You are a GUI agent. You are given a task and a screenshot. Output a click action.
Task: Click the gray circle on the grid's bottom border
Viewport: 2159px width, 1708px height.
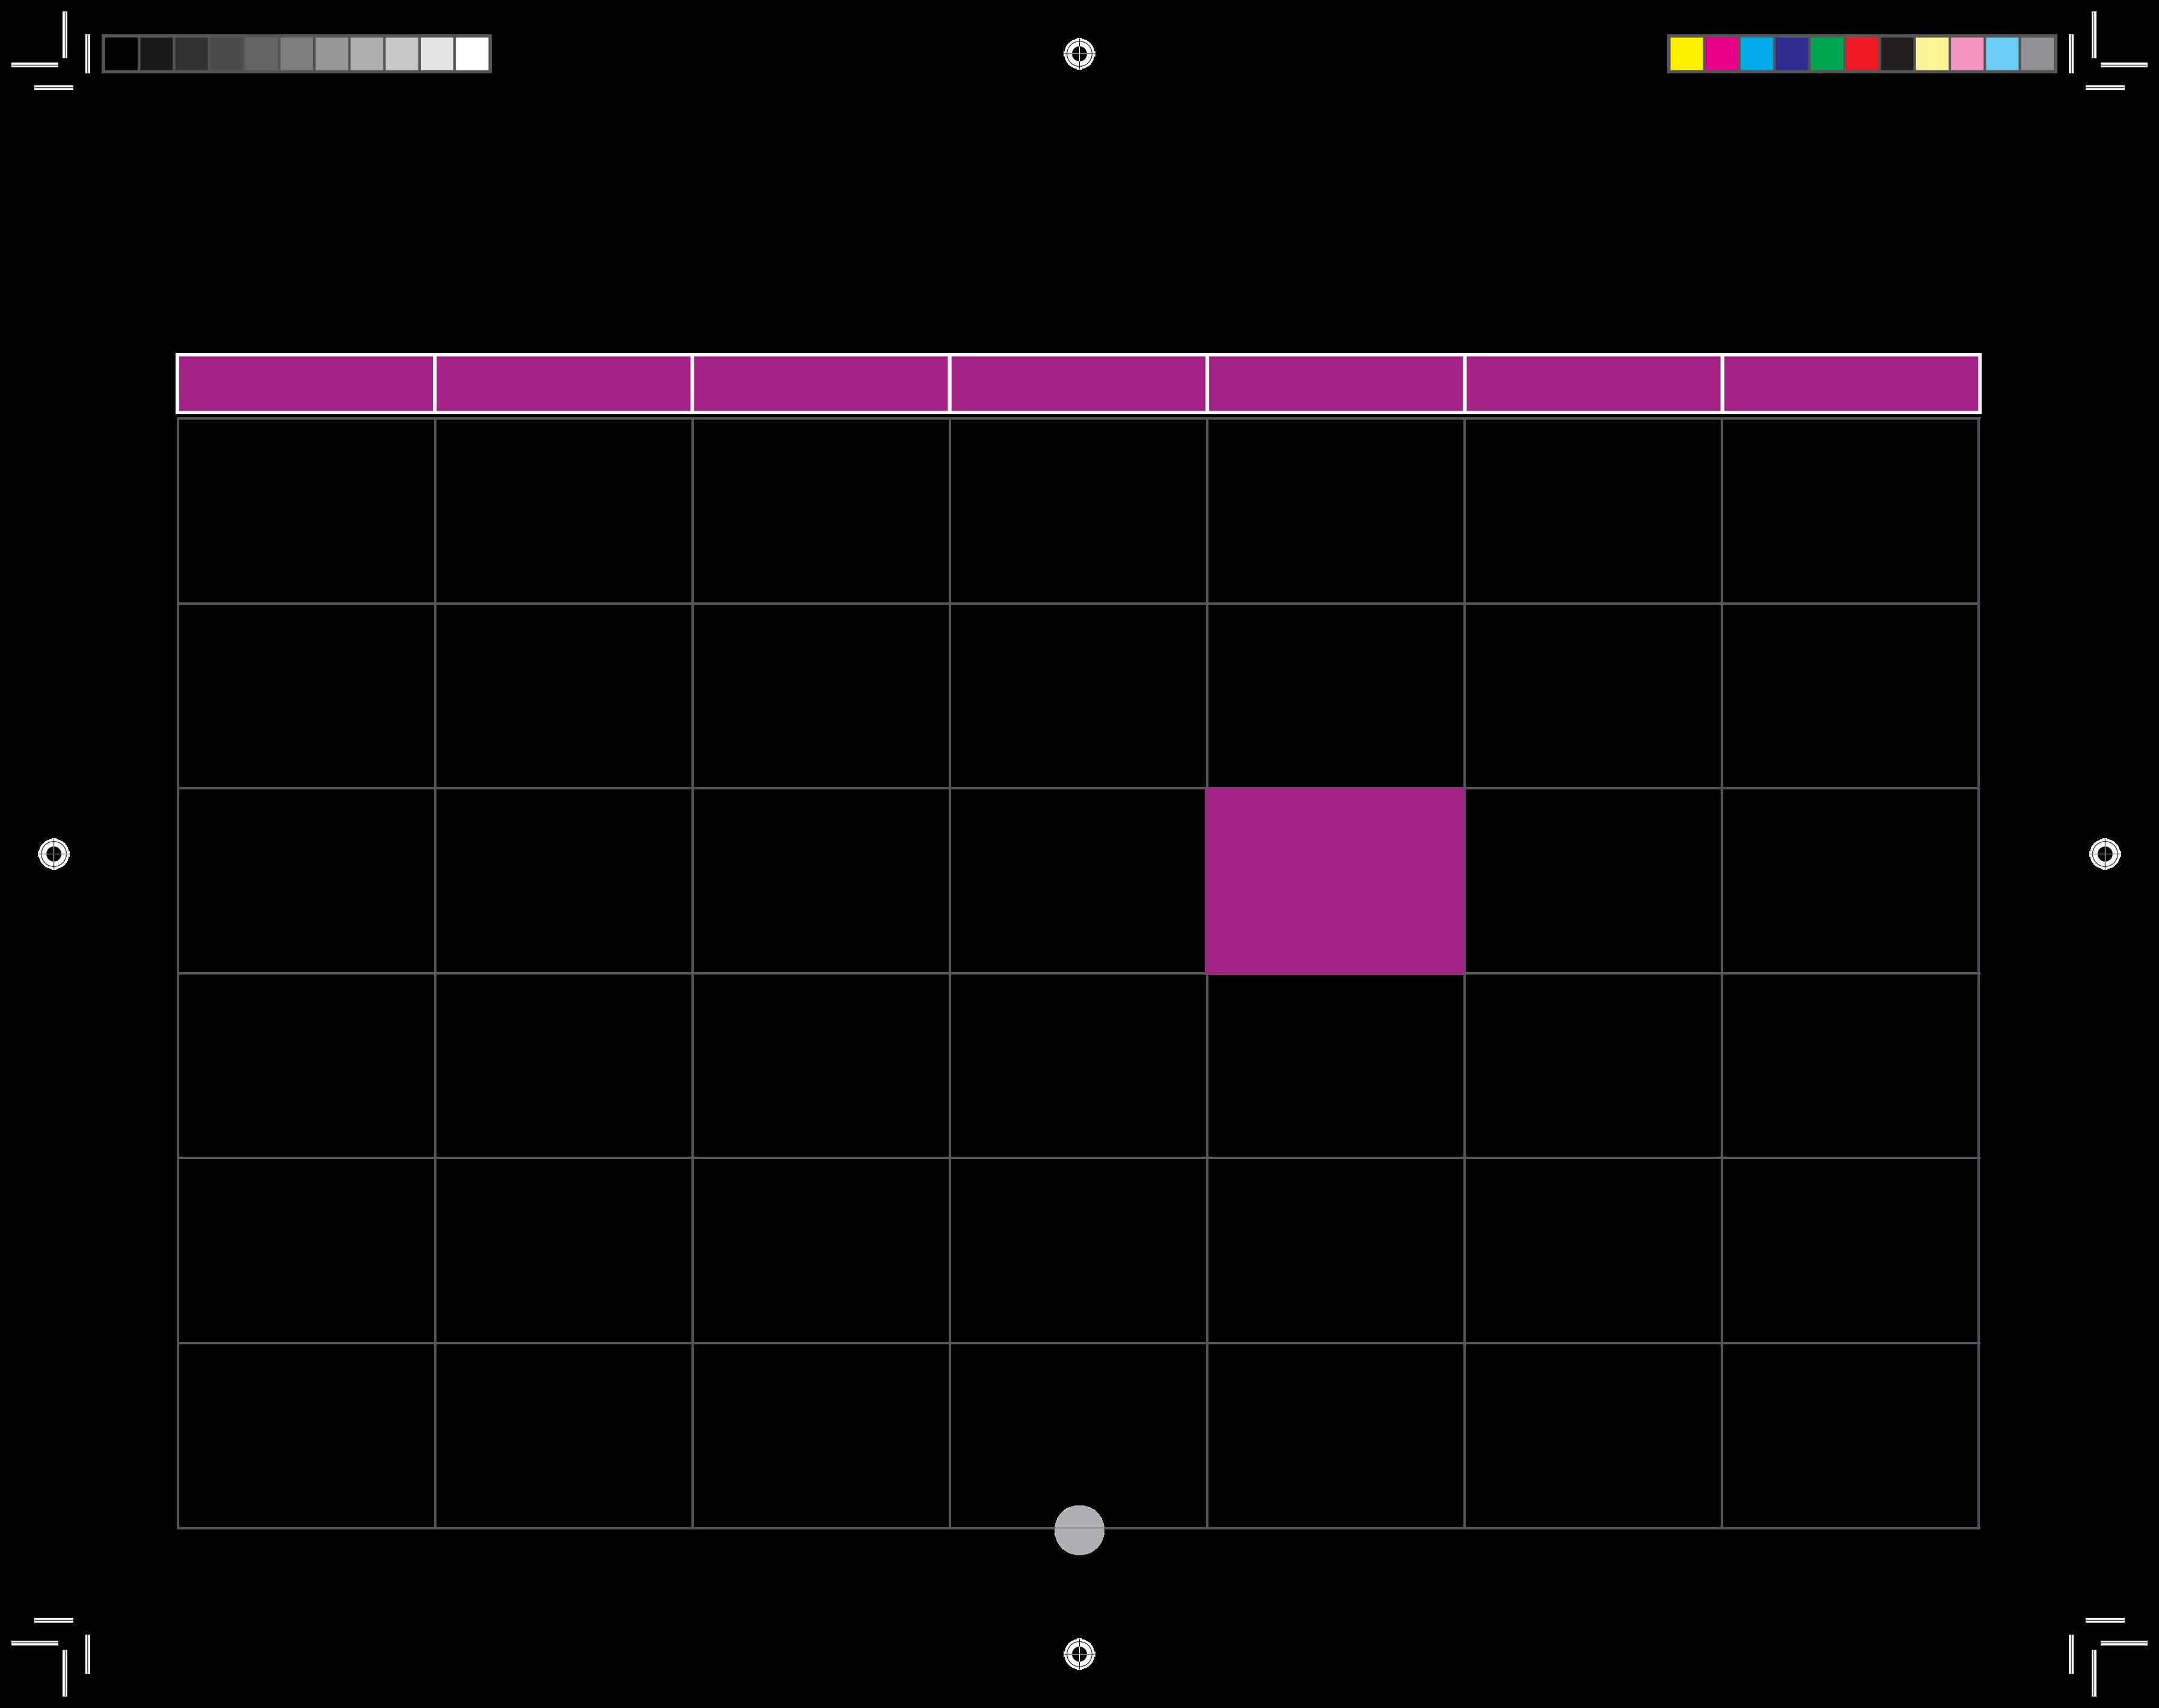tap(1079, 1530)
